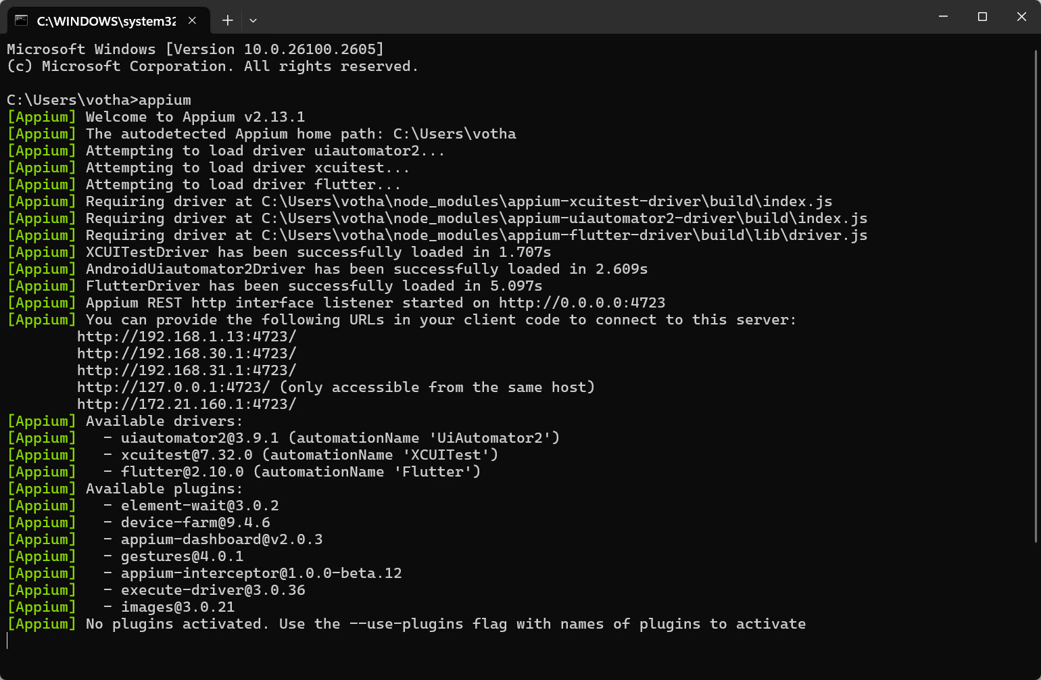Click the http://192.168.30.1:4723/ URL
The image size is (1041, 680).
click(187, 354)
